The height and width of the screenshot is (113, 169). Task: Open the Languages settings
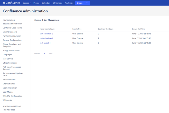7,55
